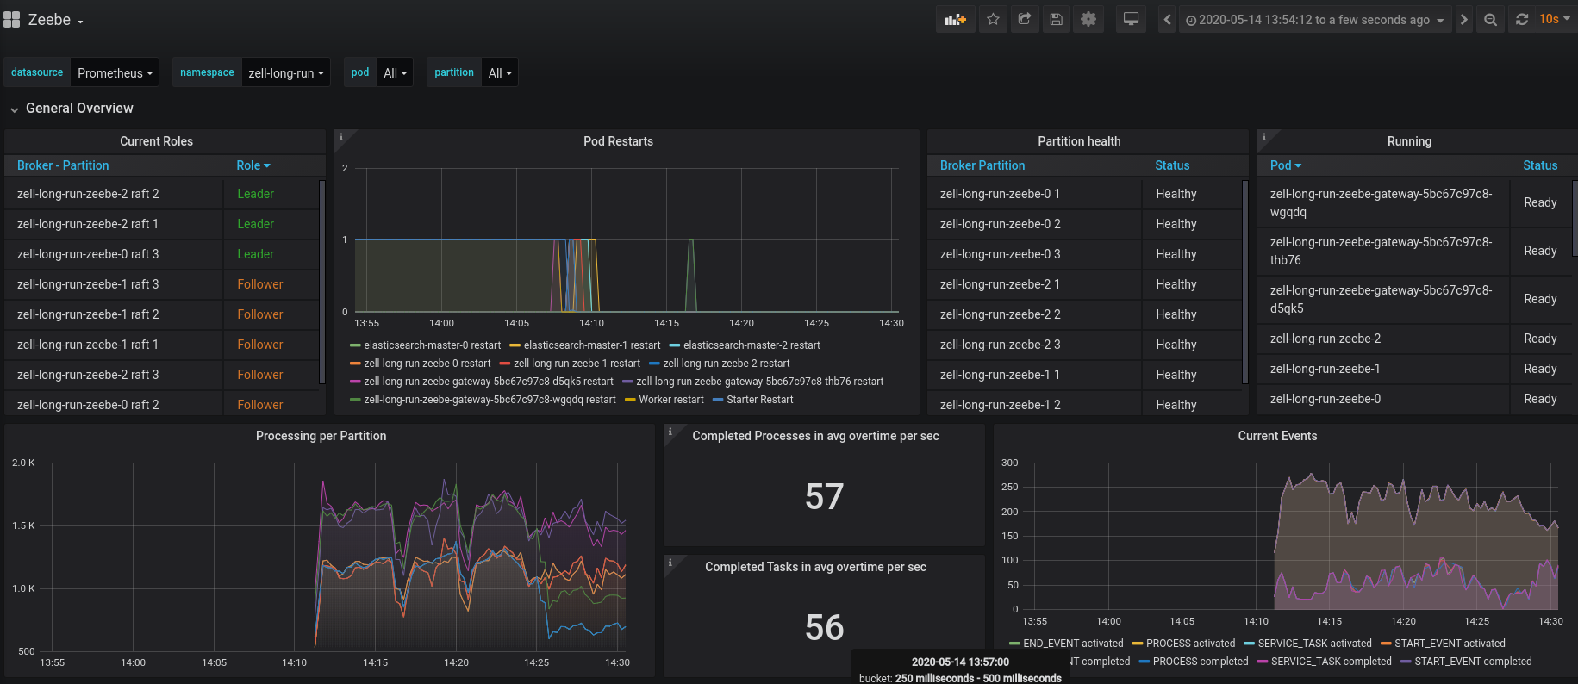Open Processing per Partition panel title menu
The image size is (1578, 684).
(x=321, y=436)
